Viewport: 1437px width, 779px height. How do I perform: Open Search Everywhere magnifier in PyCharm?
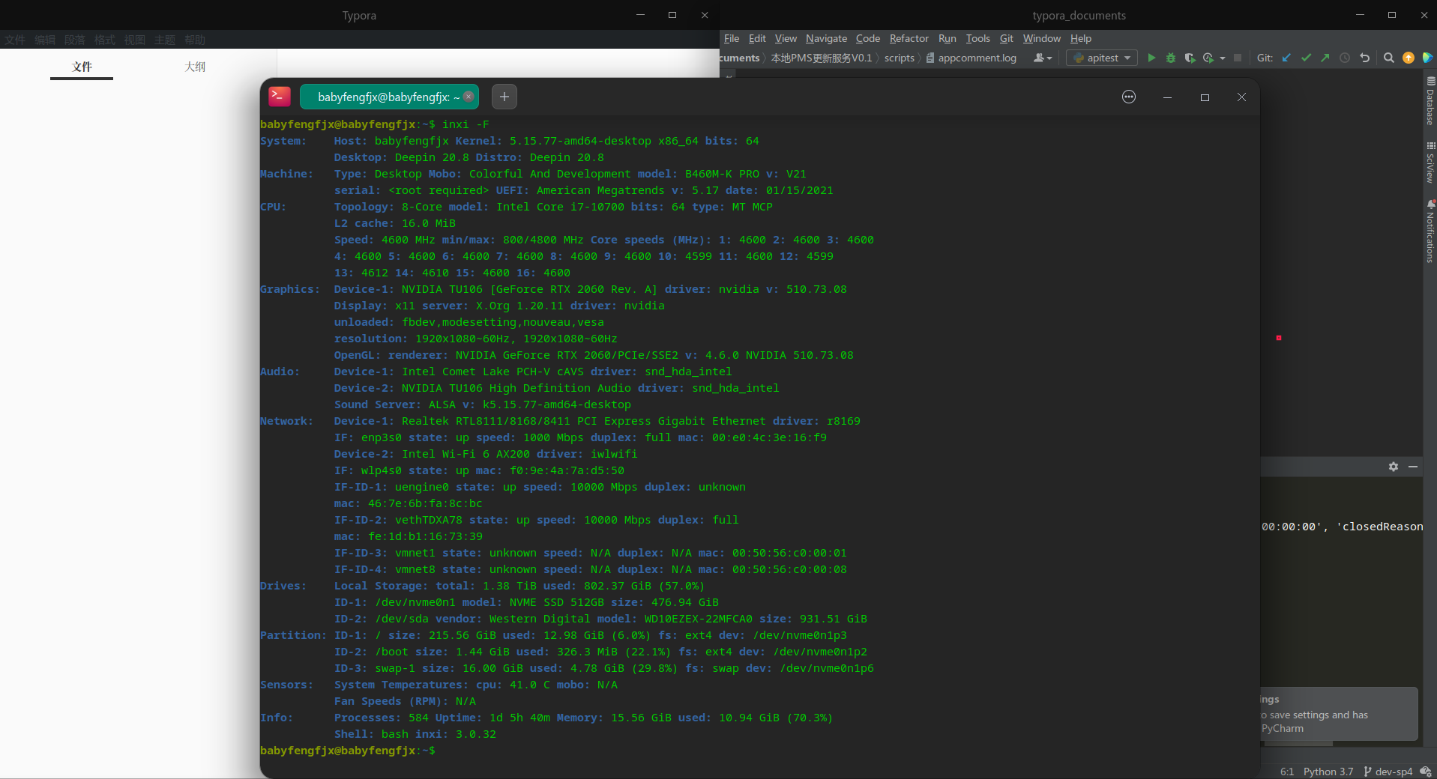pyautogui.click(x=1388, y=58)
